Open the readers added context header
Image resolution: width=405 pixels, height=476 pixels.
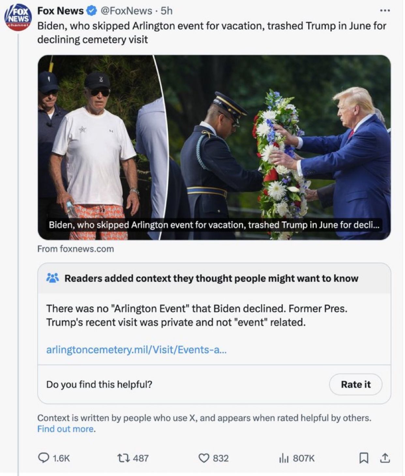point(211,278)
